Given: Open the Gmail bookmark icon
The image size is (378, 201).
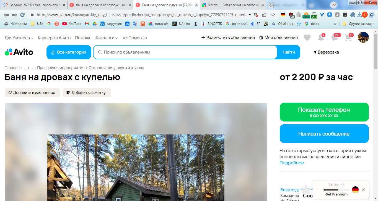Looking at the screenshot, I should (87, 24).
